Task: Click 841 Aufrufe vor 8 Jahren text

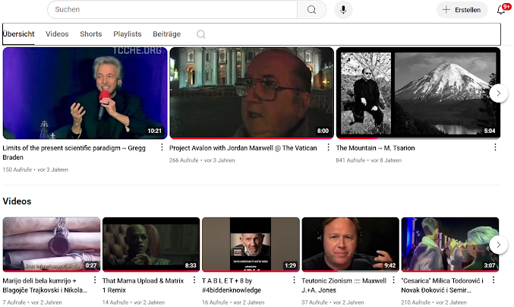Action: pyautogui.click(x=369, y=160)
